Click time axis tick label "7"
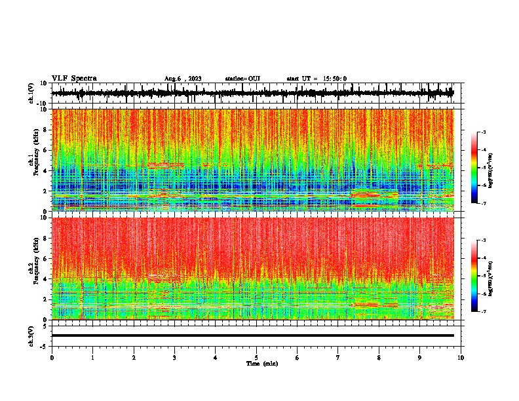Screen dimensions: 519x401 (x=338, y=358)
